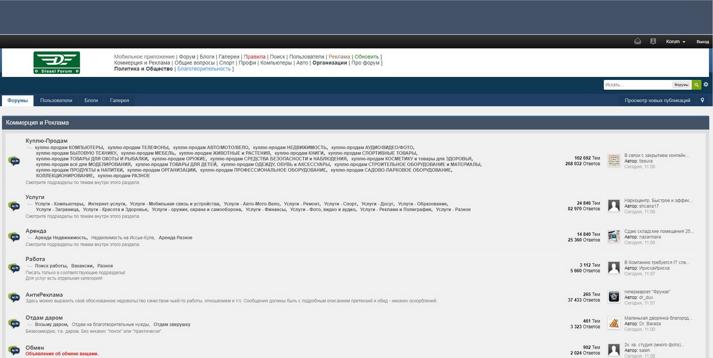Click the Обмен forum status icon

[14, 350]
